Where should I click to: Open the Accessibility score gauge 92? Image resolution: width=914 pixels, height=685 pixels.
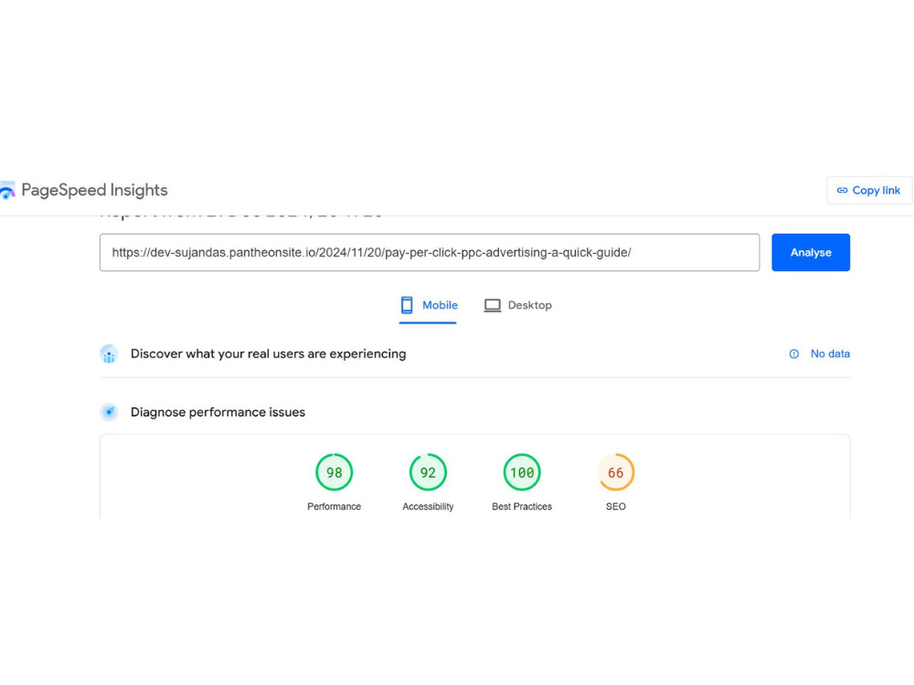428,472
